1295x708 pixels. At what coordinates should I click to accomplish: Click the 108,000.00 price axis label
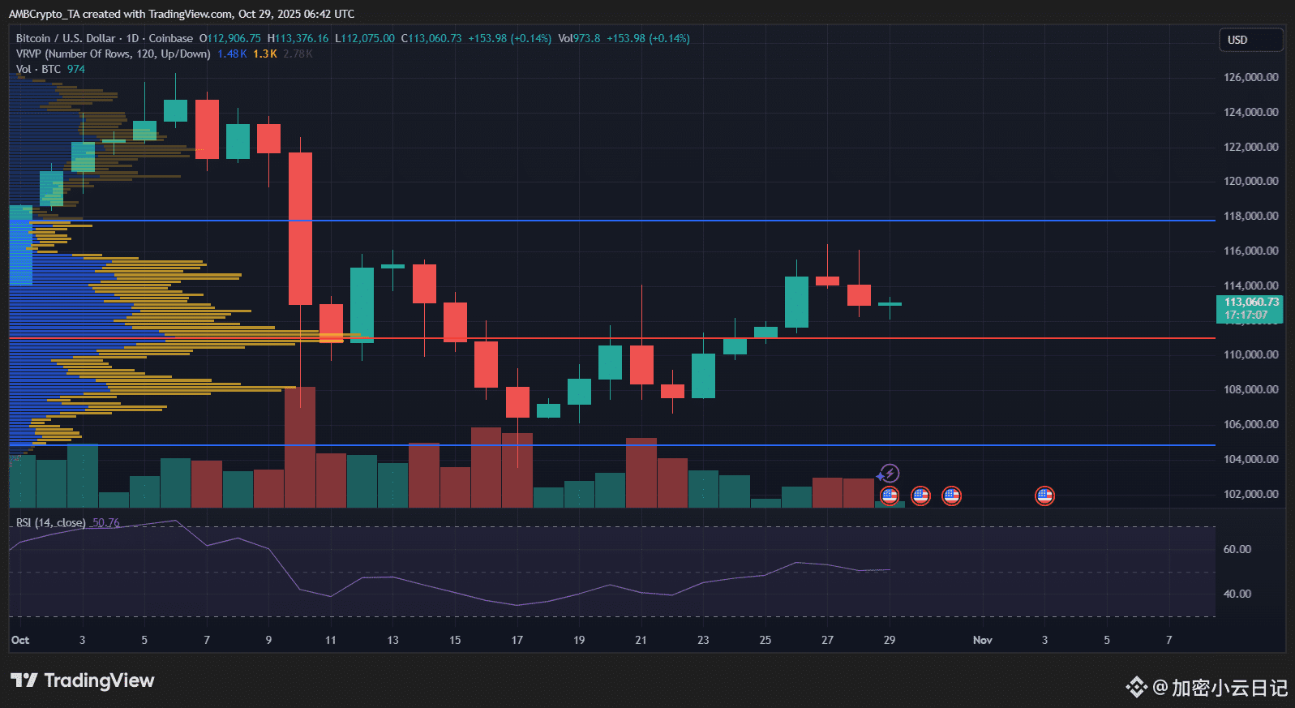[1250, 389]
